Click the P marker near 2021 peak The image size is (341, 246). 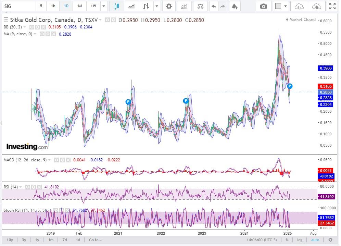pos(128,102)
